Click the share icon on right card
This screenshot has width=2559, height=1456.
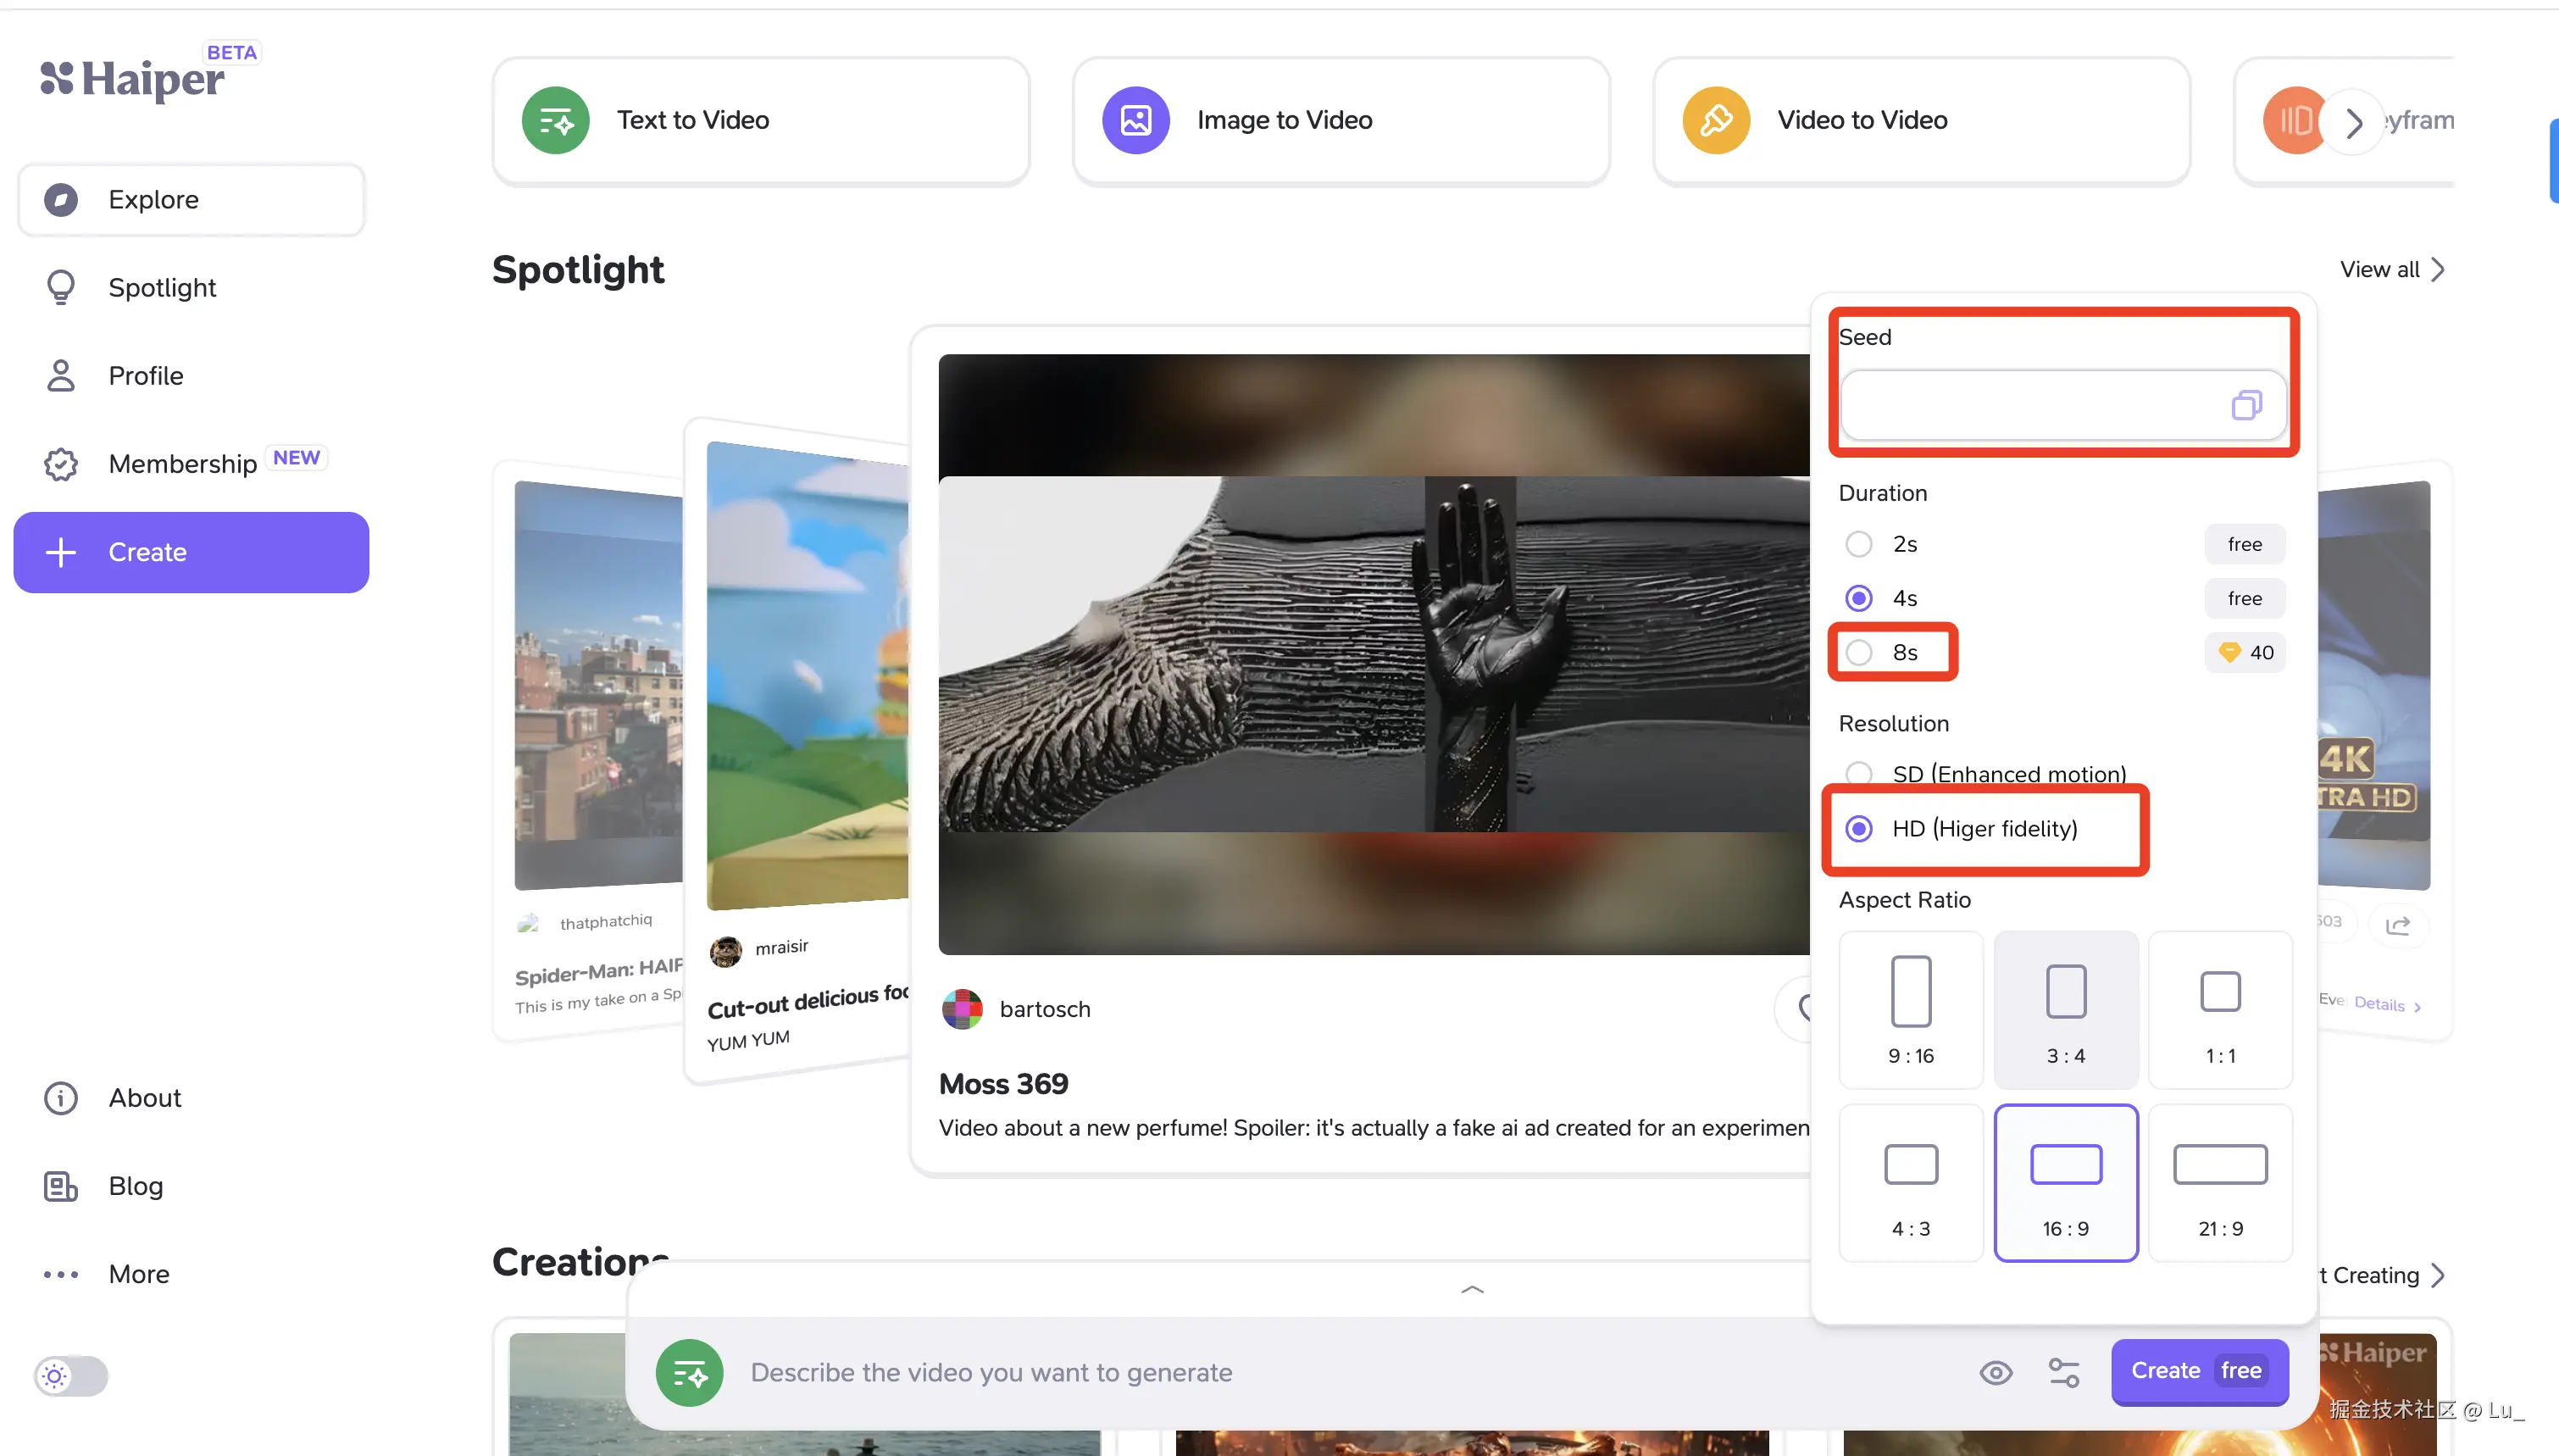pyautogui.click(x=2397, y=925)
